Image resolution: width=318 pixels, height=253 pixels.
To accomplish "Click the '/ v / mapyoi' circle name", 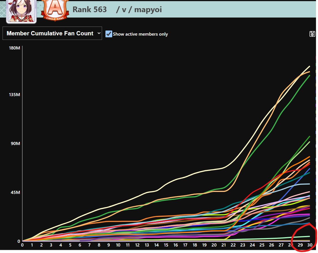I will pyautogui.click(x=139, y=10).
